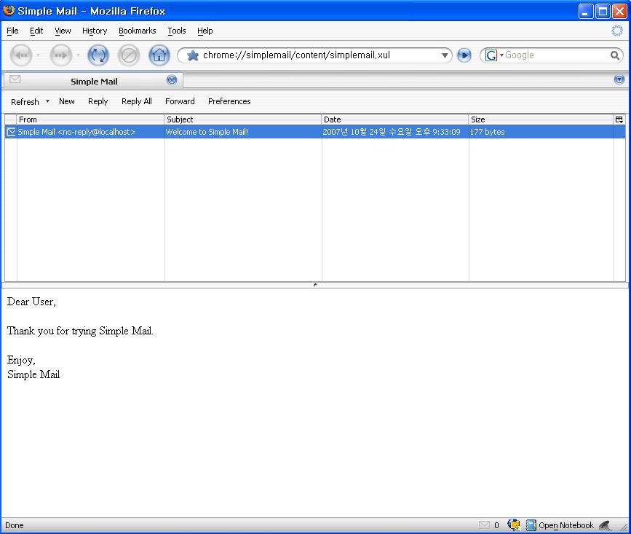Sort messages by the Size column header
This screenshot has width=631, height=534.
coord(541,119)
